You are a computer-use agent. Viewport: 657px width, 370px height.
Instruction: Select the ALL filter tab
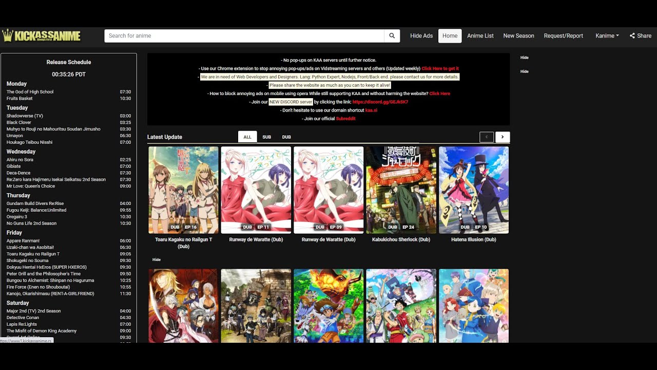pos(247,137)
